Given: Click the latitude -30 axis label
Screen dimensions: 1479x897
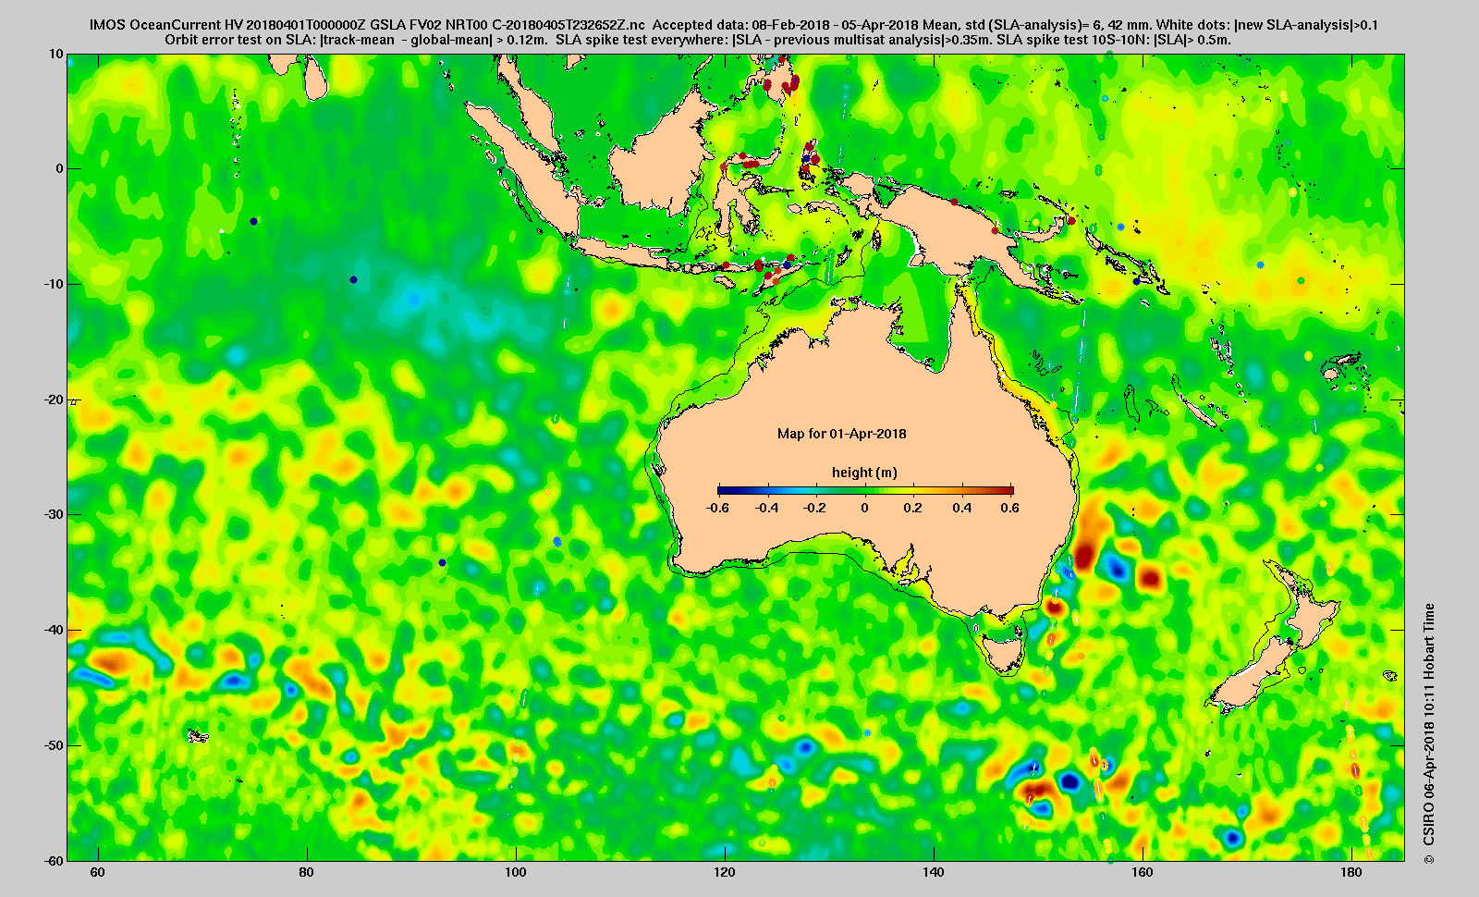Looking at the screenshot, I should 54,514.
